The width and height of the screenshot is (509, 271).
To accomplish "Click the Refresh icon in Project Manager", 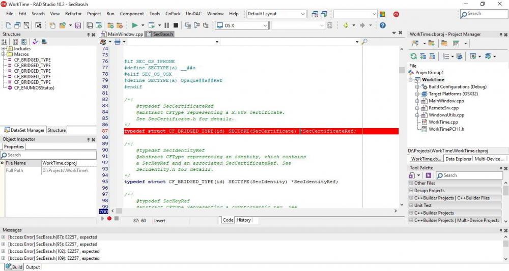I will pyautogui.click(x=413, y=56).
